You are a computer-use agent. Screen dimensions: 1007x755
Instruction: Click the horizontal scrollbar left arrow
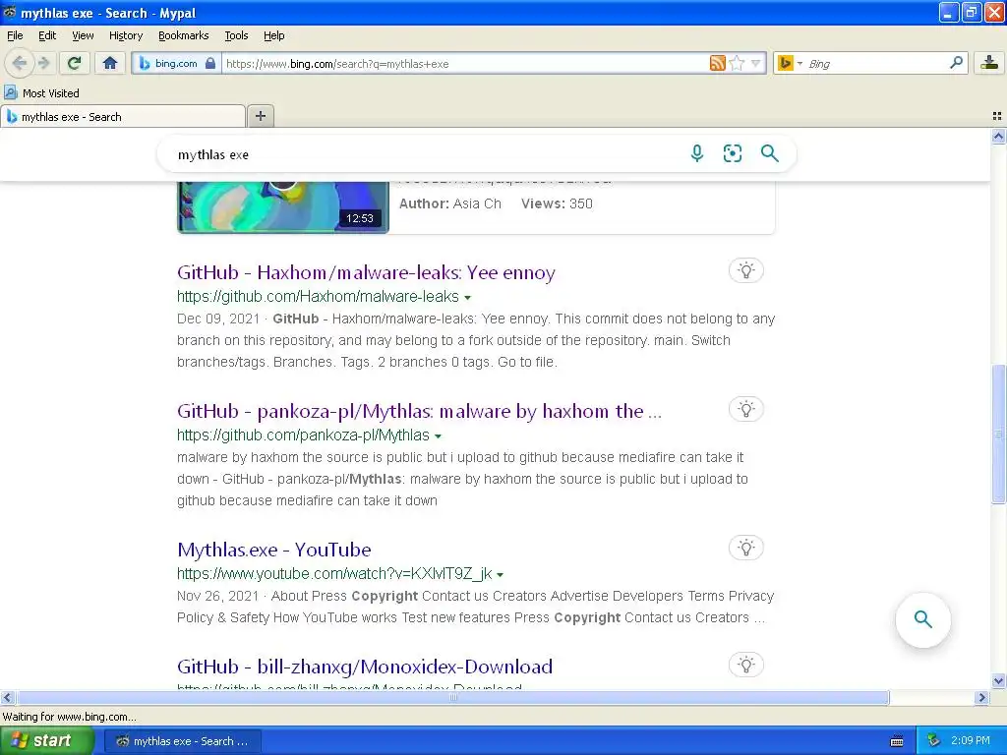pyautogui.click(x=7, y=697)
